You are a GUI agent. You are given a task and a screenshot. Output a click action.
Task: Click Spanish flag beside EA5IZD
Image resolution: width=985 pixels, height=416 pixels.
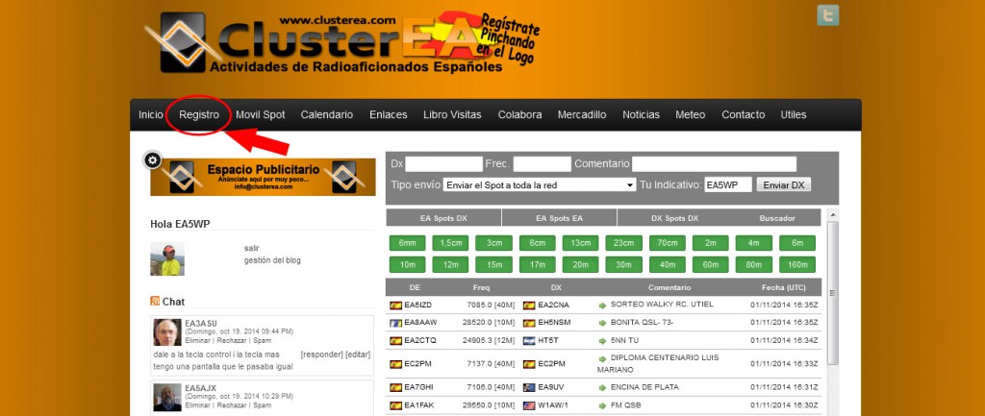click(395, 305)
